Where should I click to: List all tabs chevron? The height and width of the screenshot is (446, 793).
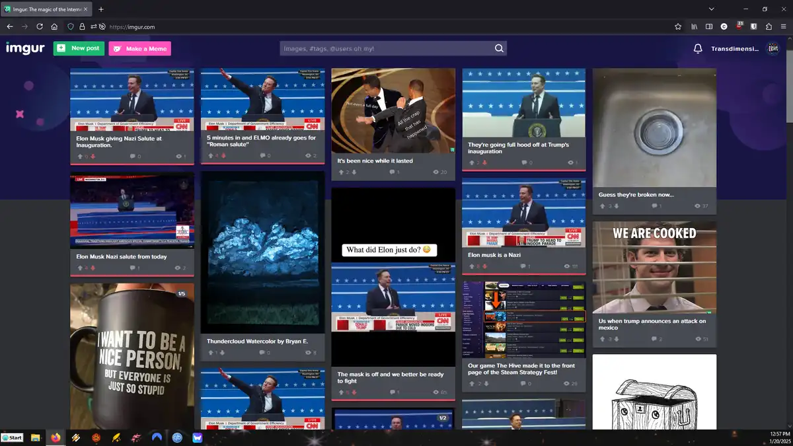pos(712,9)
